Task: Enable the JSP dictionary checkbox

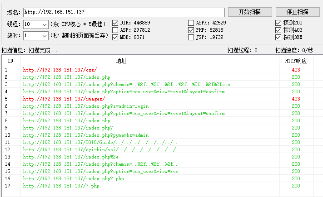Action: (191, 38)
